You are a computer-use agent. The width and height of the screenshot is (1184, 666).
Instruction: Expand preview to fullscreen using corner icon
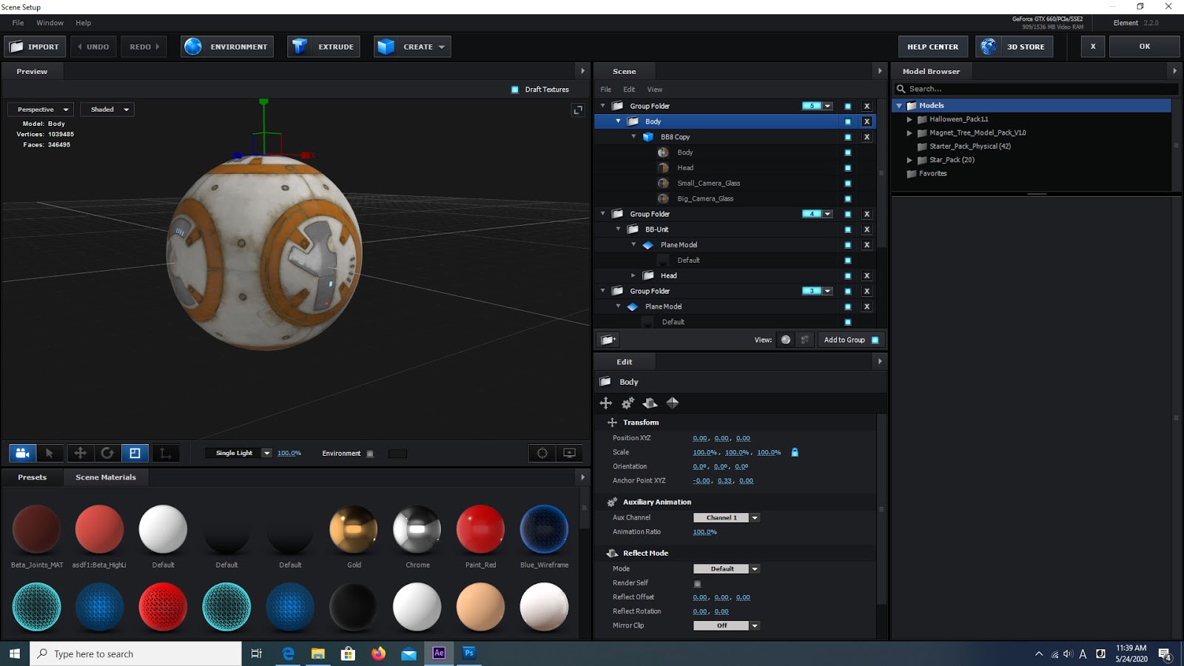pos(578,110)
